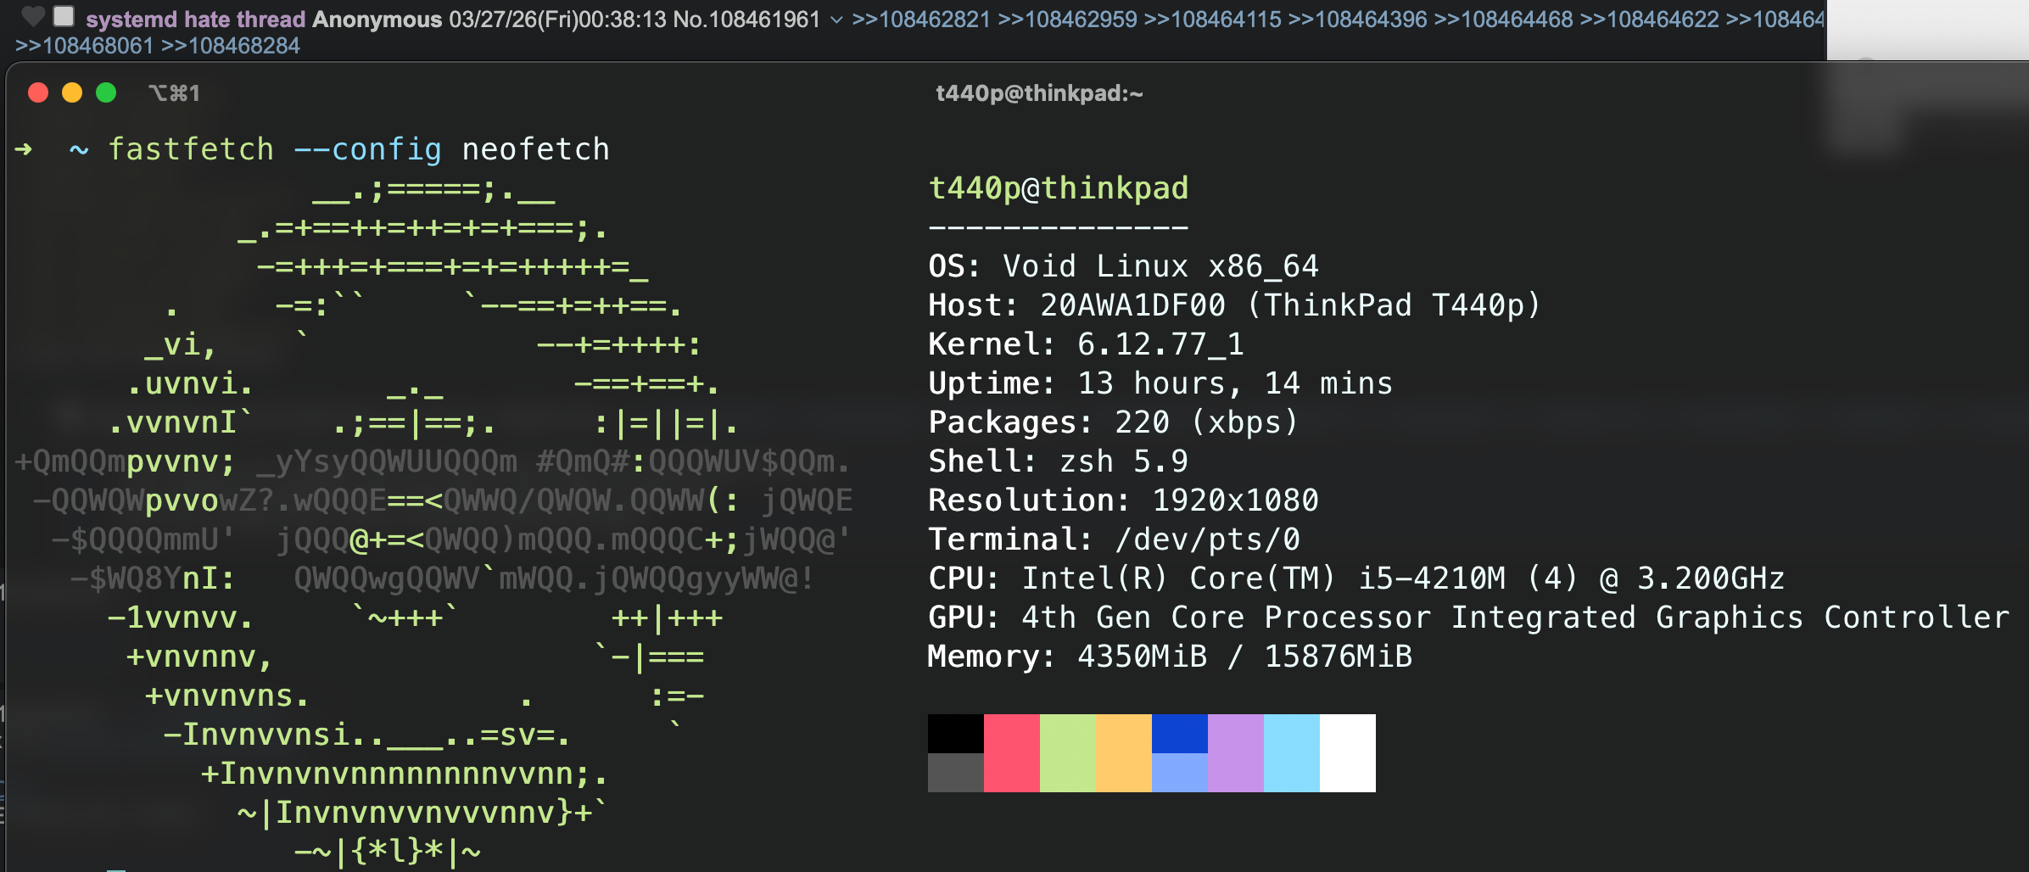Follow the reply backlink >>108462821
The height and width of the screenshot is (872, 2029).
921,19
